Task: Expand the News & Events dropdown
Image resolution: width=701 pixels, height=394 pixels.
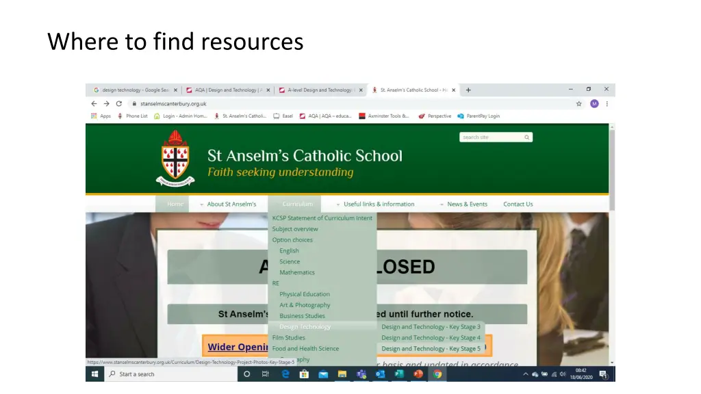Action: [467, 204]
